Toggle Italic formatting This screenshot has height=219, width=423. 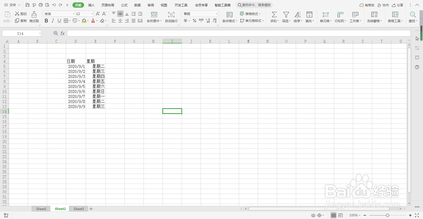pyautogui.click(x=53, y=21)
